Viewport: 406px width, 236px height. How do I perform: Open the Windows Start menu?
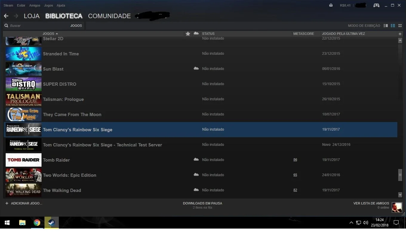(x=7, y=223)
